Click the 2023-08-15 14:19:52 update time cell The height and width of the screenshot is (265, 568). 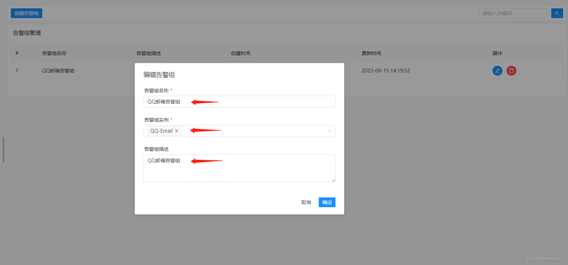[x=386, y=71]
